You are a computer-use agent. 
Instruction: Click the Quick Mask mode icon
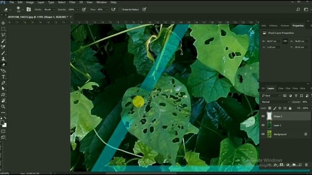click(x=3, y=131)
